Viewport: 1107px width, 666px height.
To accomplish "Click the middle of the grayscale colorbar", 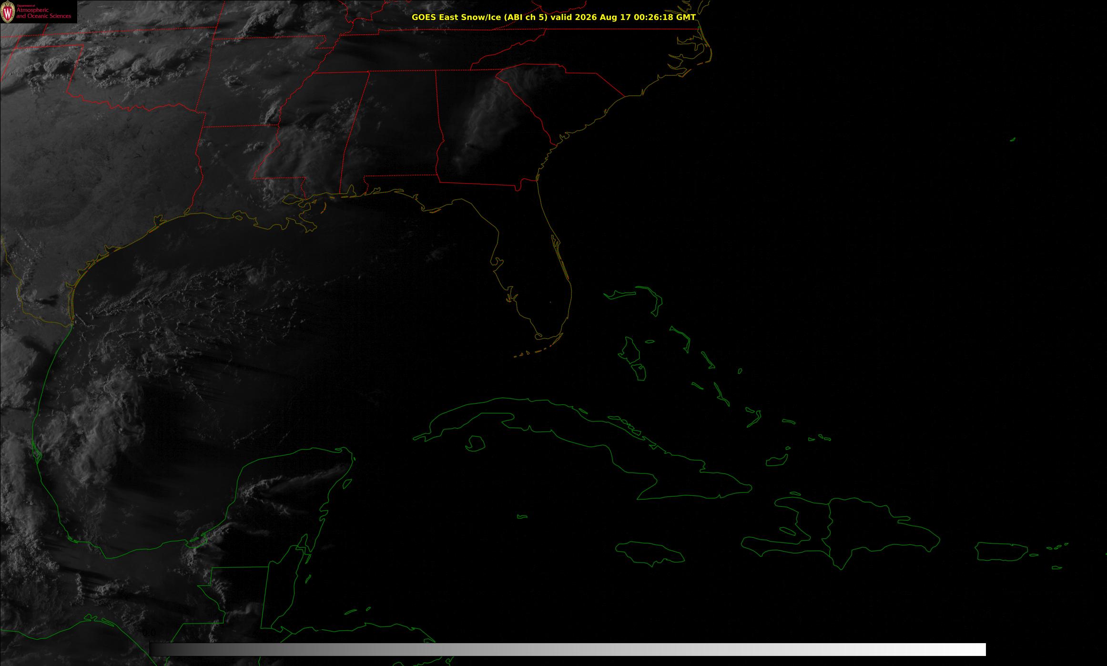I will (x=568, y=649).
